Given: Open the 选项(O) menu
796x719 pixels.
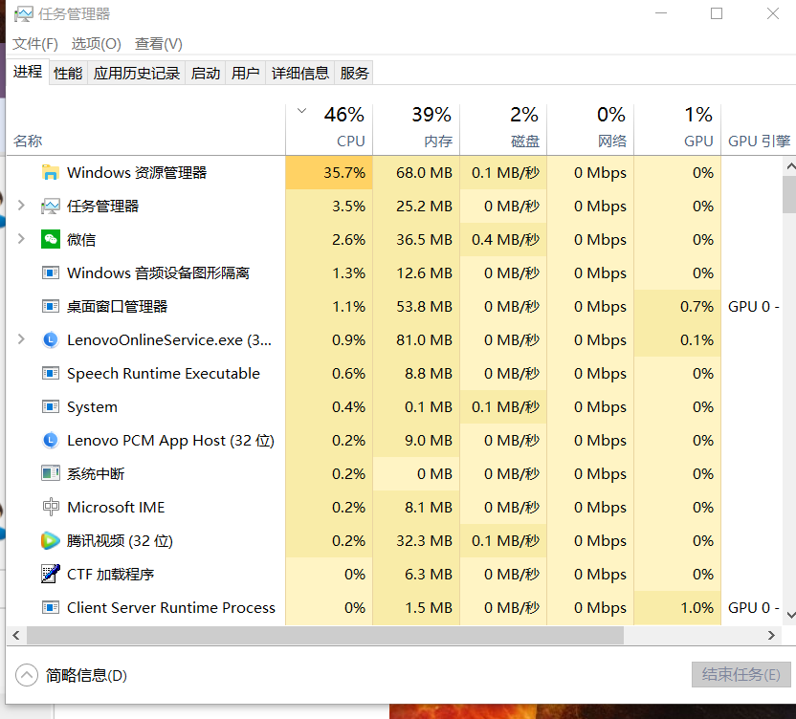Looking at the screenshot, I should coord(96,44).
